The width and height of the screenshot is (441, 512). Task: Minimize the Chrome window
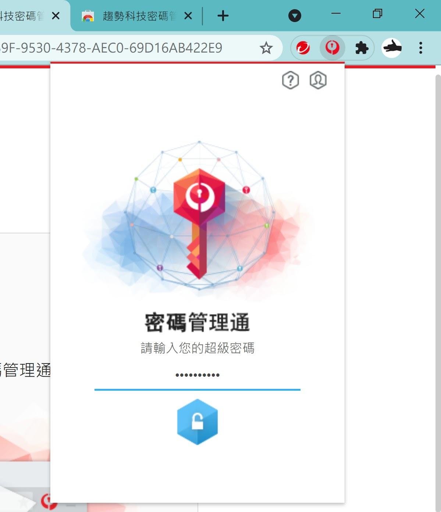(x=336, y=14)
